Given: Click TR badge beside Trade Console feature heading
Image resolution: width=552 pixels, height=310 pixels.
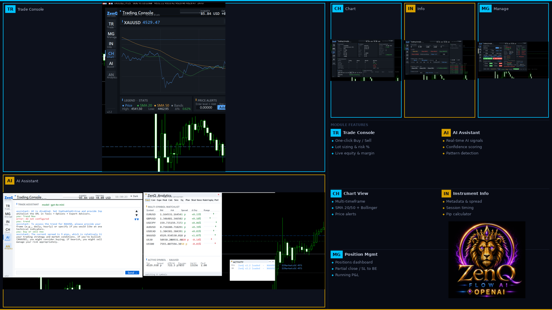Looking at the screenshot, I should (x=336, y=133).
